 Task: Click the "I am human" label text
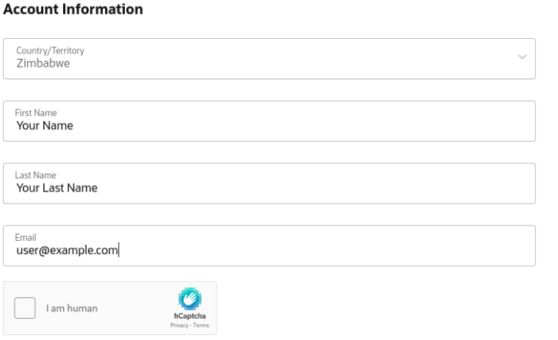pyautogui.click(x=71, y=308)
